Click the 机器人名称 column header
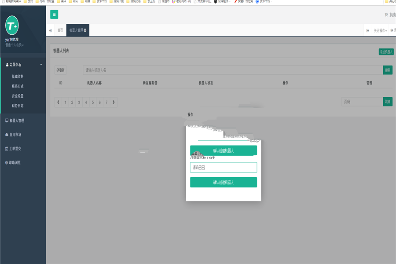Screen dimensions: 396x264 94,83
